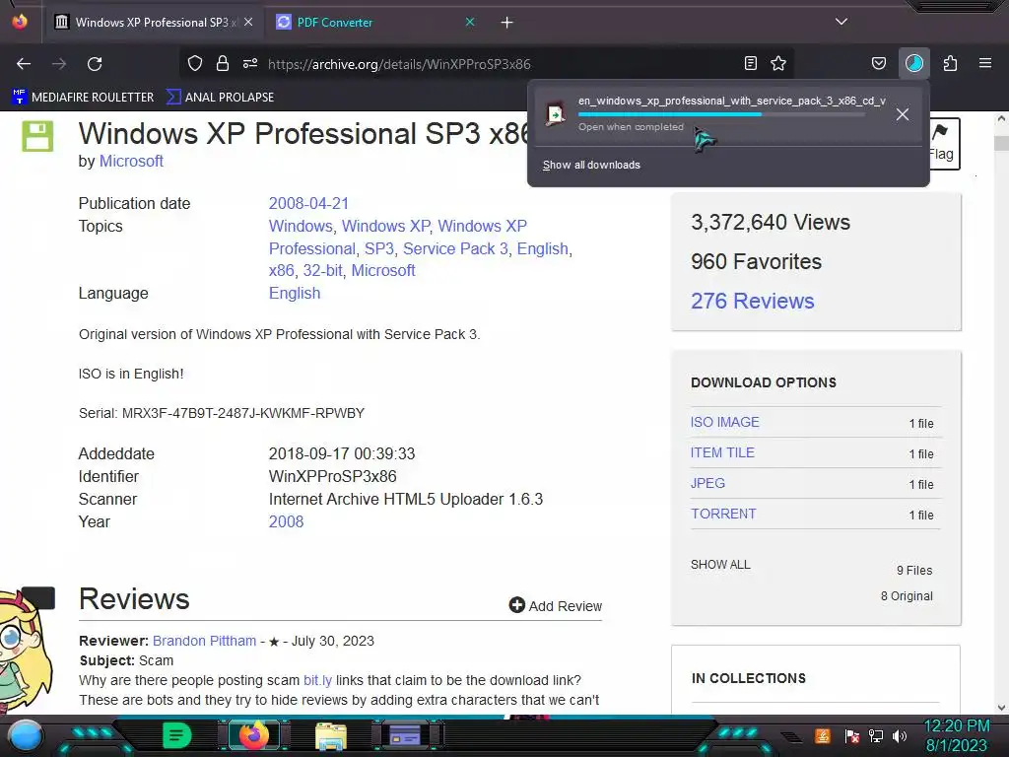Image resolution: width=1009 pixels, height=757 pixels.
Task: Click Add Review button
Action: coord(556,606)
